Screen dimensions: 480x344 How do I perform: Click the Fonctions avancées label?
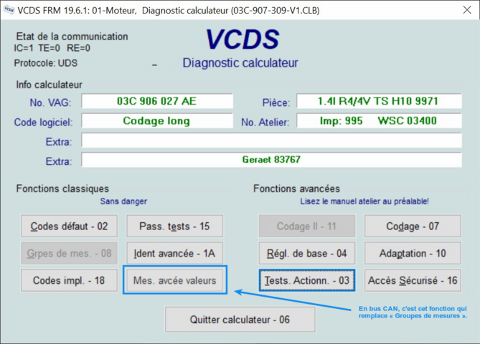[296, 188]
